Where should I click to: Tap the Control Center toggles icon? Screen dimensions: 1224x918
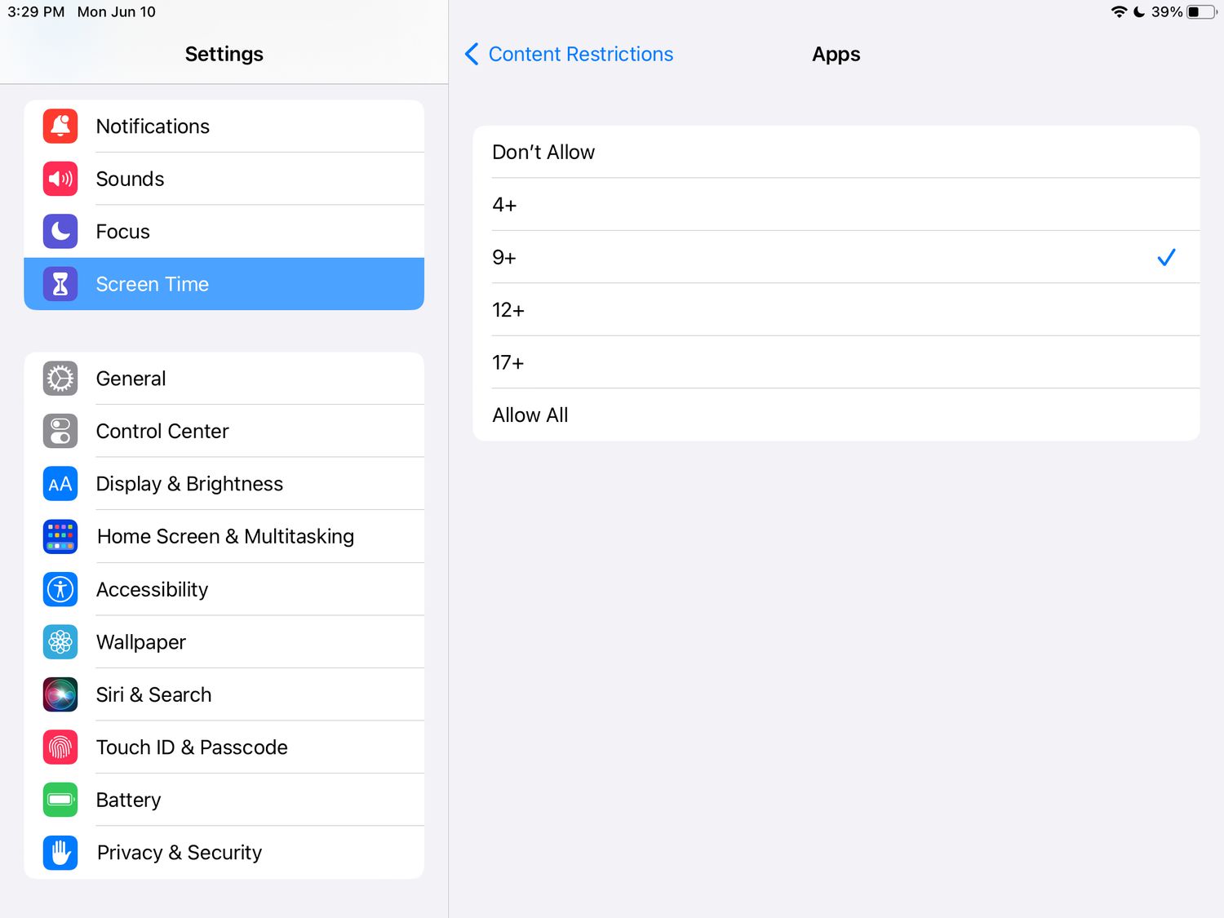coord(60,431)
